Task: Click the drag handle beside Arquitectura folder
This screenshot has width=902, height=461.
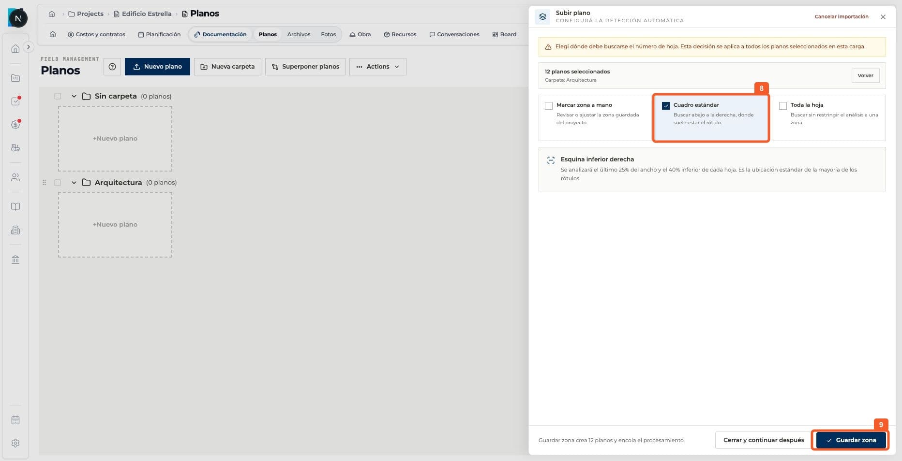Action: (x=45, y=183)
